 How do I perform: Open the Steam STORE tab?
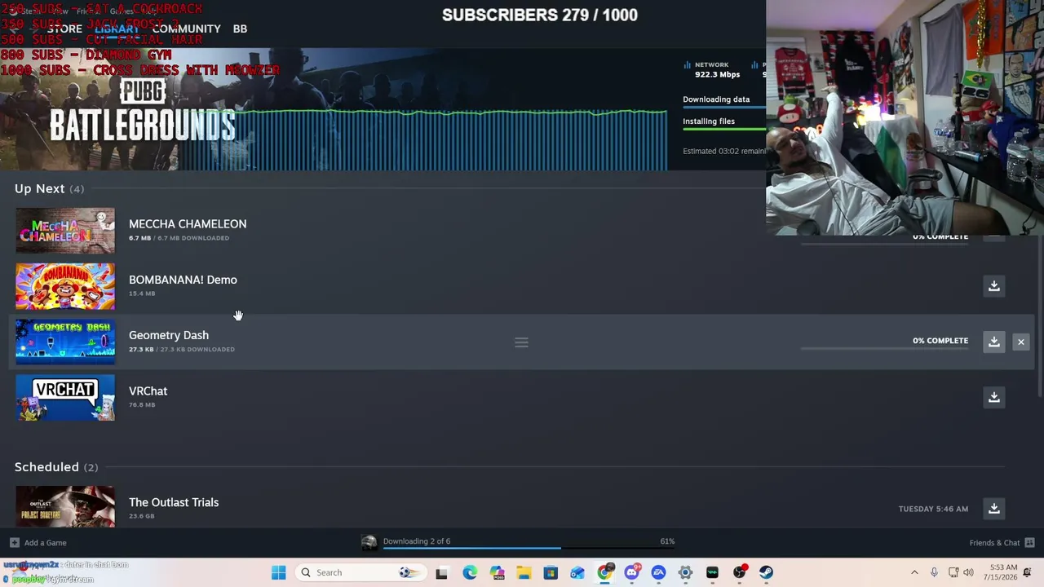click(x=64, y=29)
